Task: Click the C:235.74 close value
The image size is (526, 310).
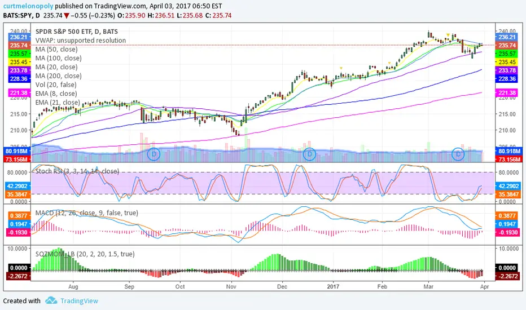Action: [x=218, y=15]
